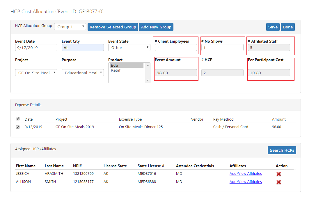The image size is (323, 207).
Task: Click the Expense Type column header
Action: coord(130,119)
